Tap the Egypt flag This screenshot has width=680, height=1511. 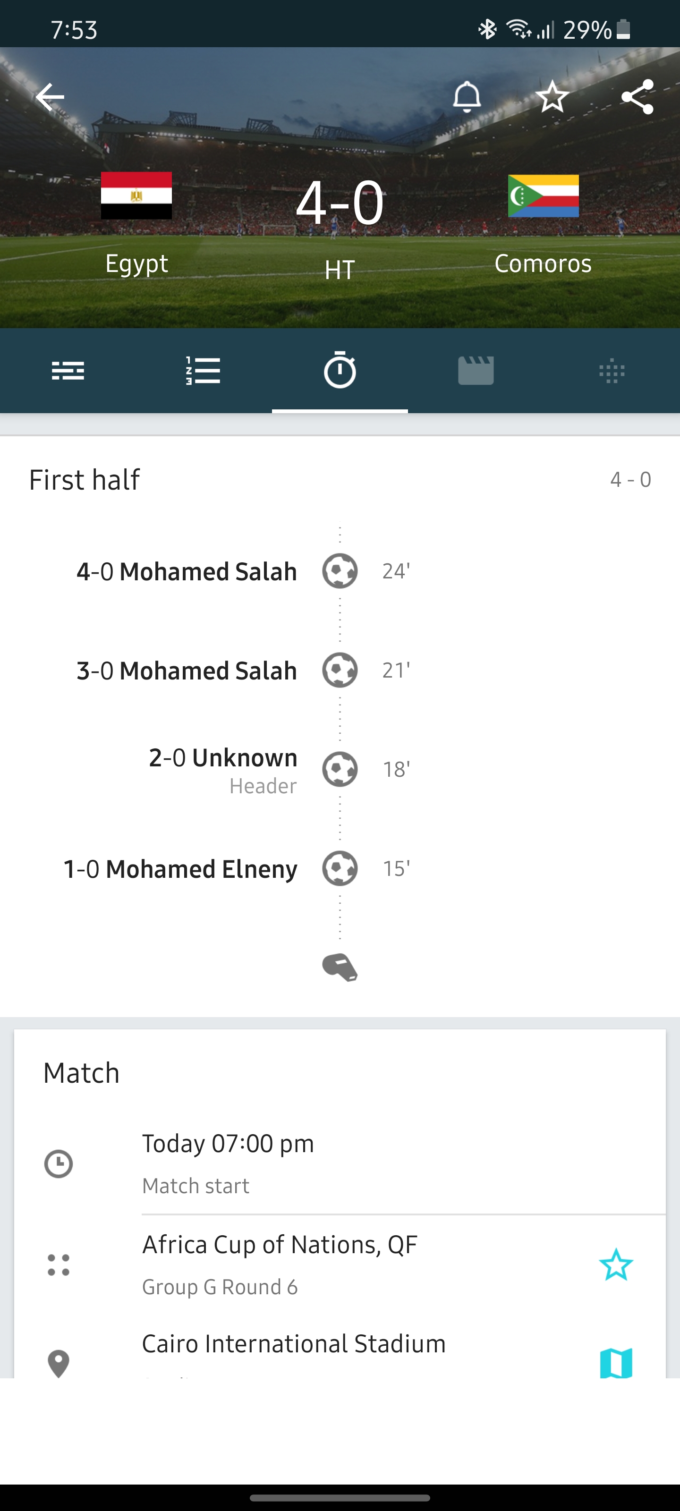(136, 195)
